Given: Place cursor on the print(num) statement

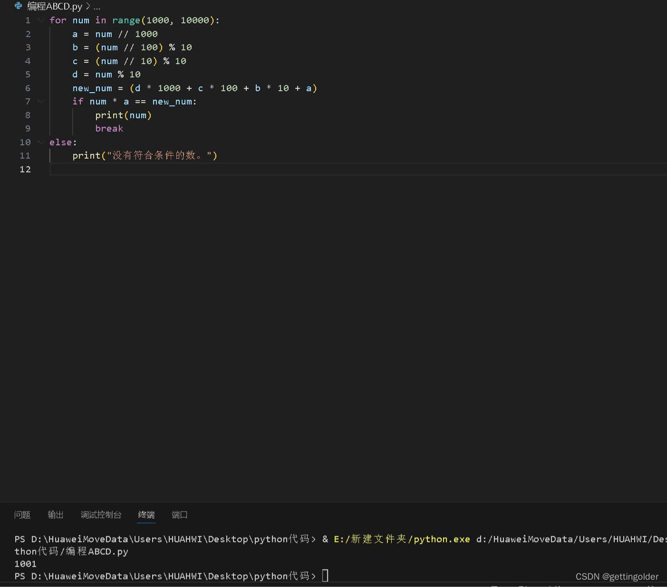Looking at the screenshot, I should tap(123, 115).
